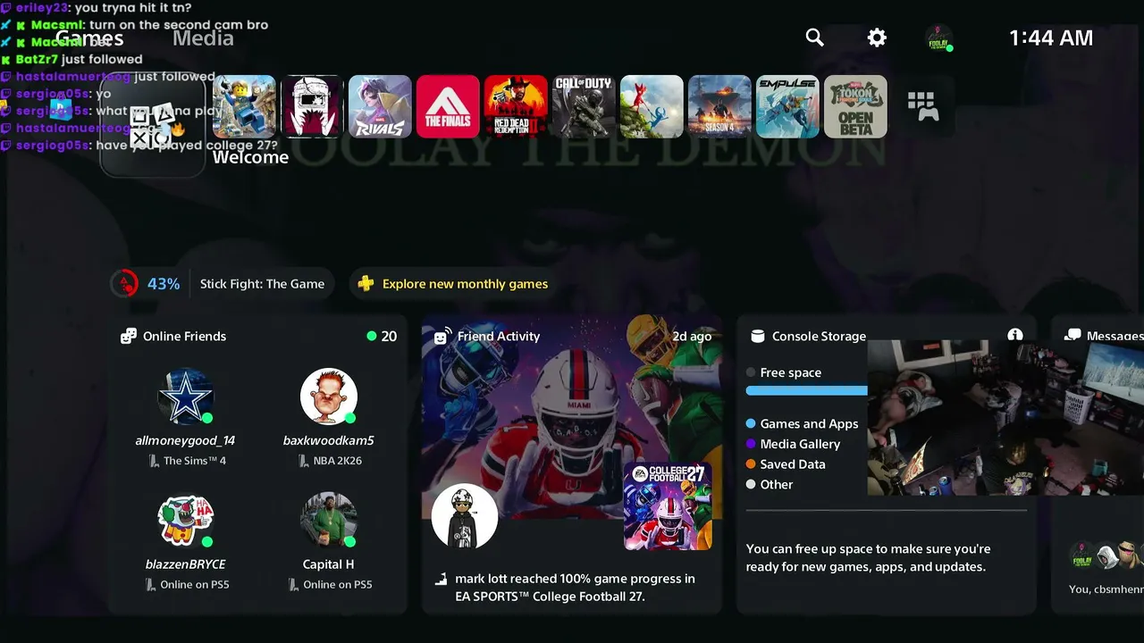This screenshot has height=643, width=1144.
Task: Open Capital H's avatar
Action: 329,520
